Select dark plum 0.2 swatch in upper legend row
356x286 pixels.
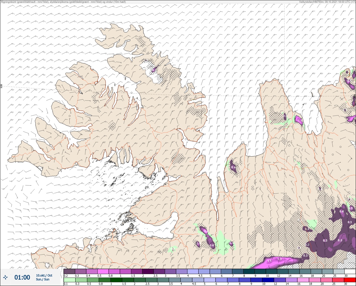[69, 271]
